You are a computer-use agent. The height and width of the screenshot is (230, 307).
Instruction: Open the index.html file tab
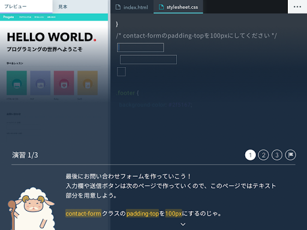click(132, 7)
